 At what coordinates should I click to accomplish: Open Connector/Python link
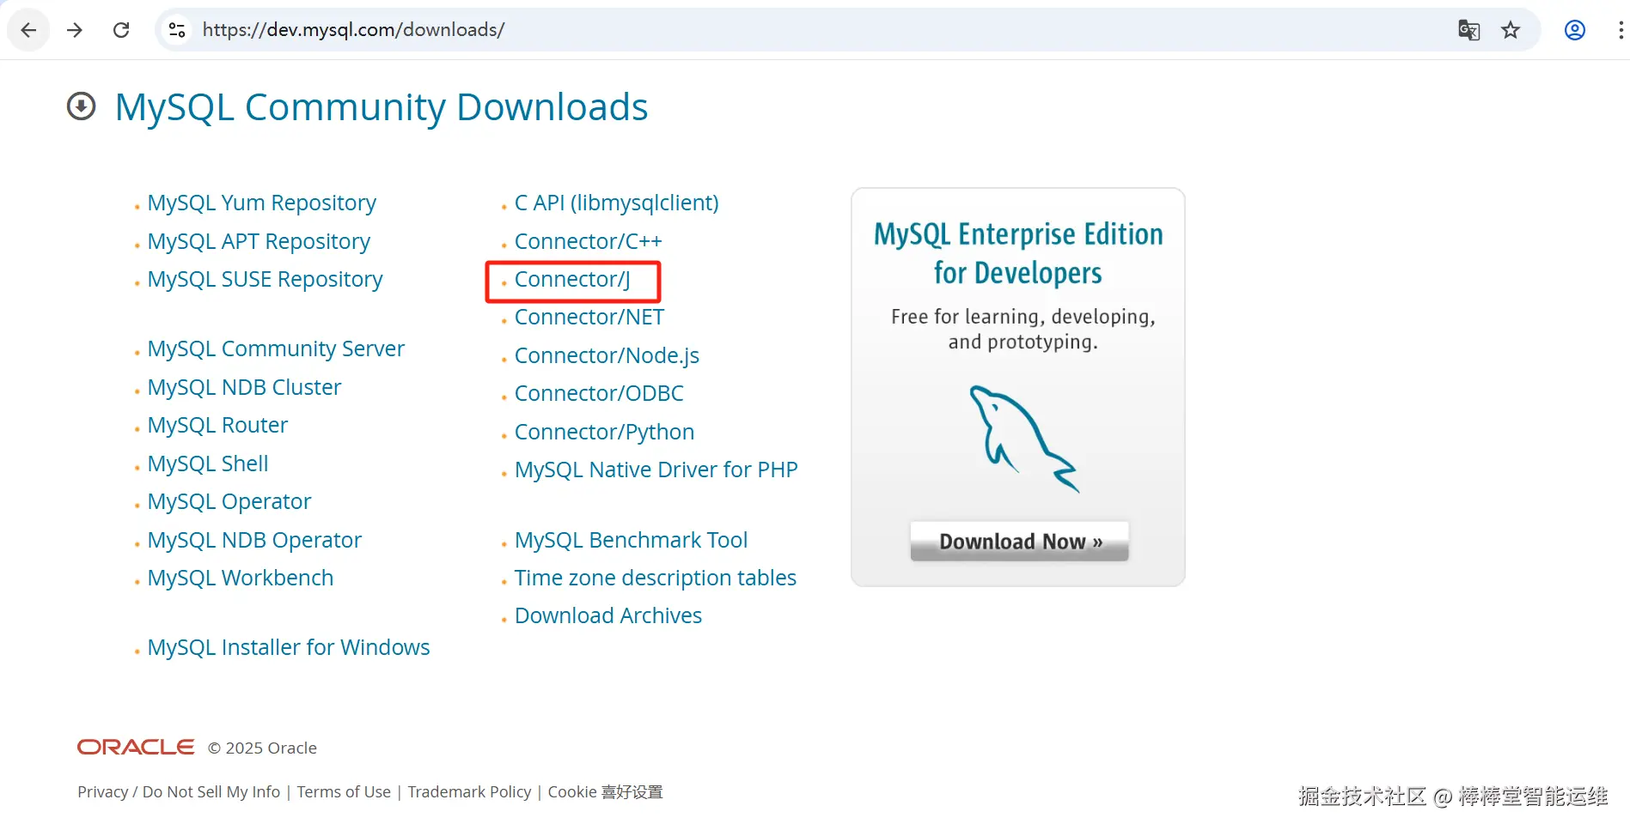point(604,432)
